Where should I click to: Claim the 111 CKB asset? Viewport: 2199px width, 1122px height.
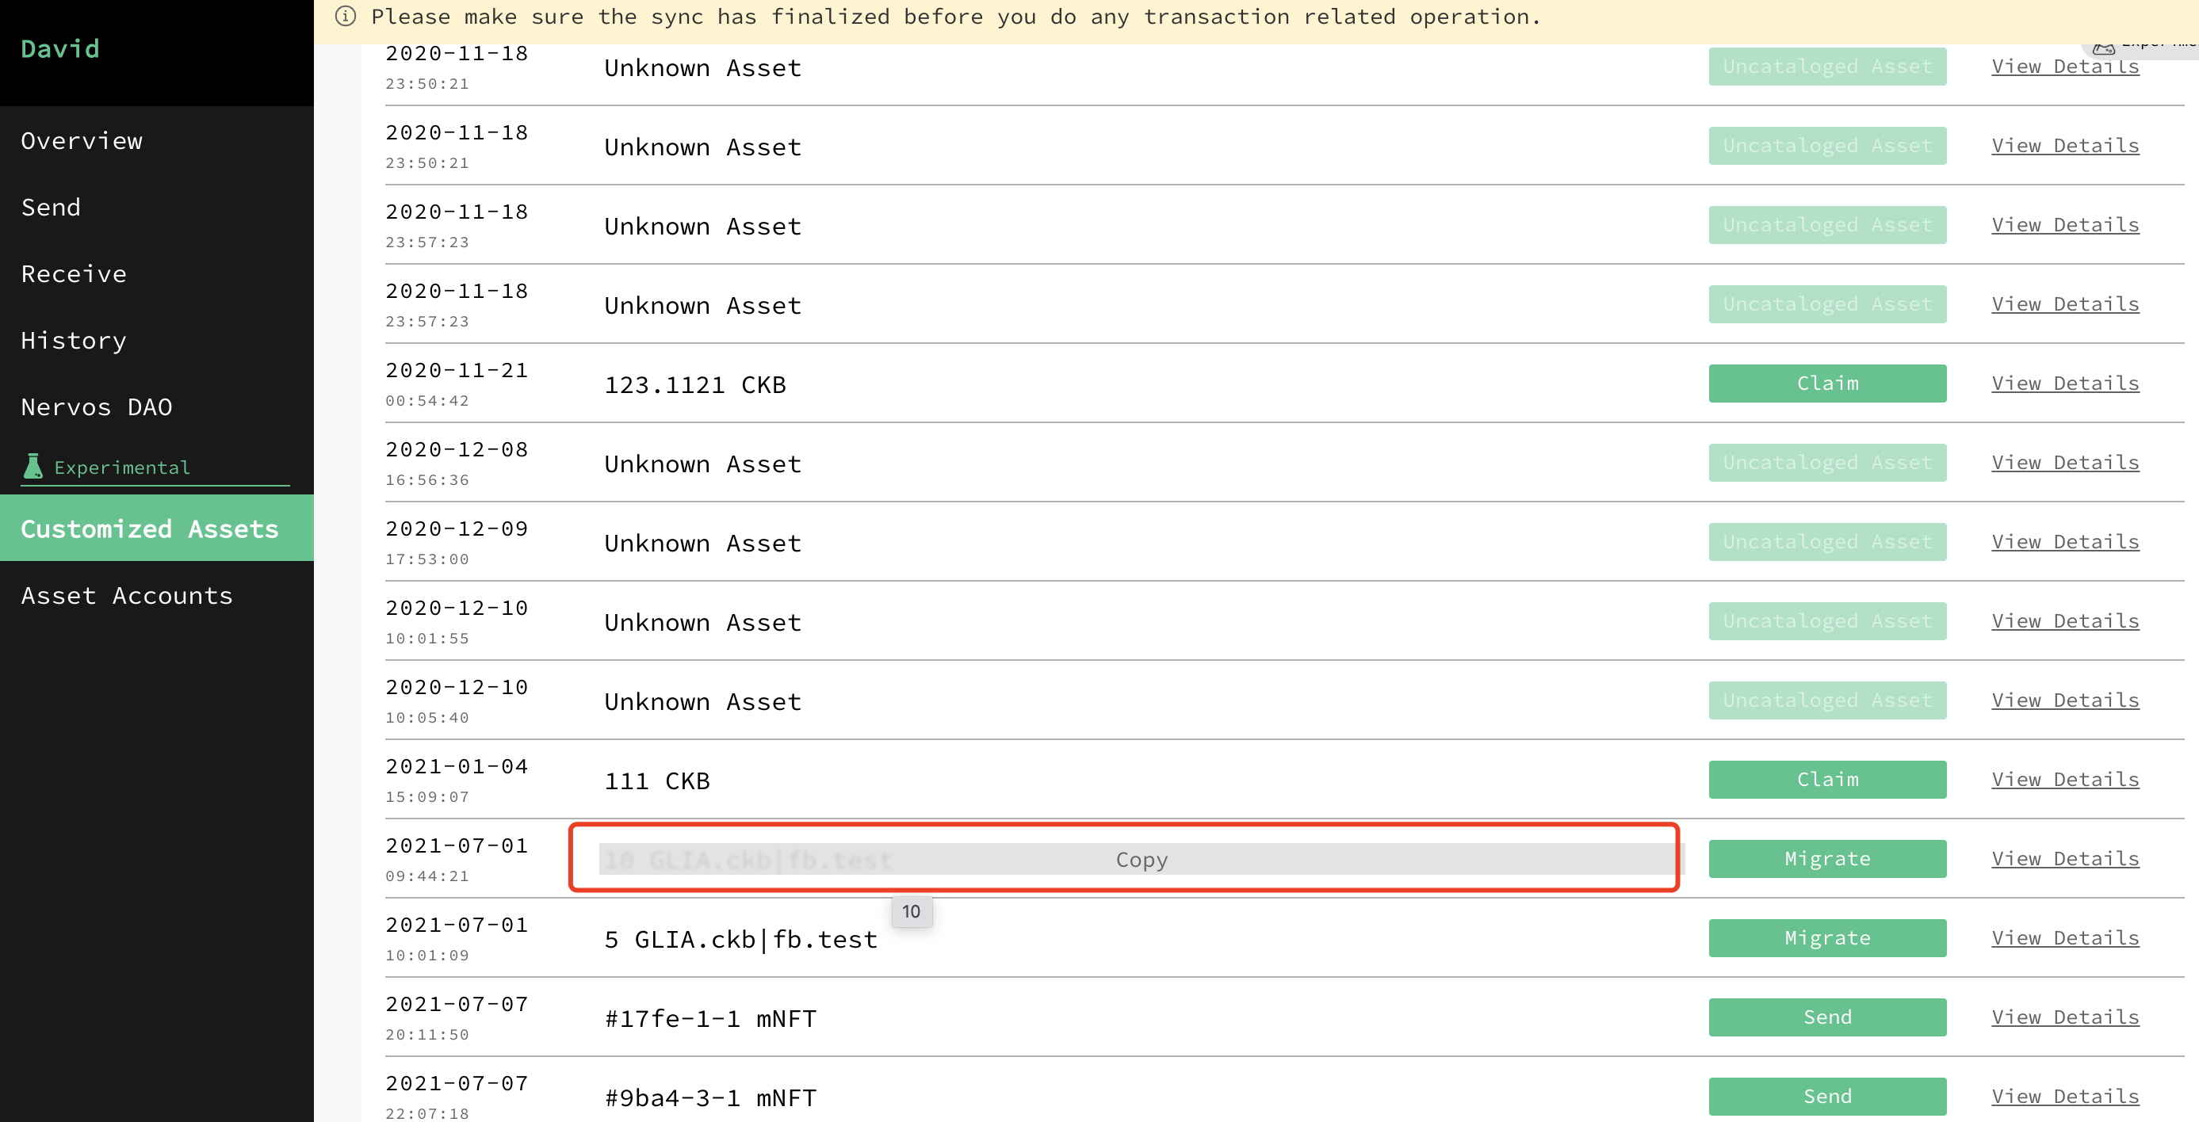1826,778
